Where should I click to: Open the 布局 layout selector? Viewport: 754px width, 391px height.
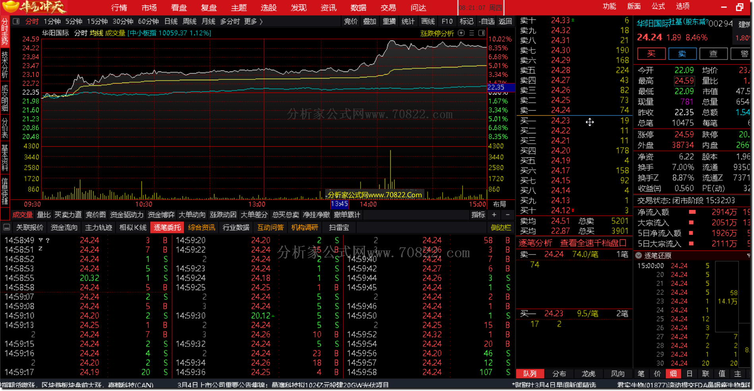coord(499,204)
